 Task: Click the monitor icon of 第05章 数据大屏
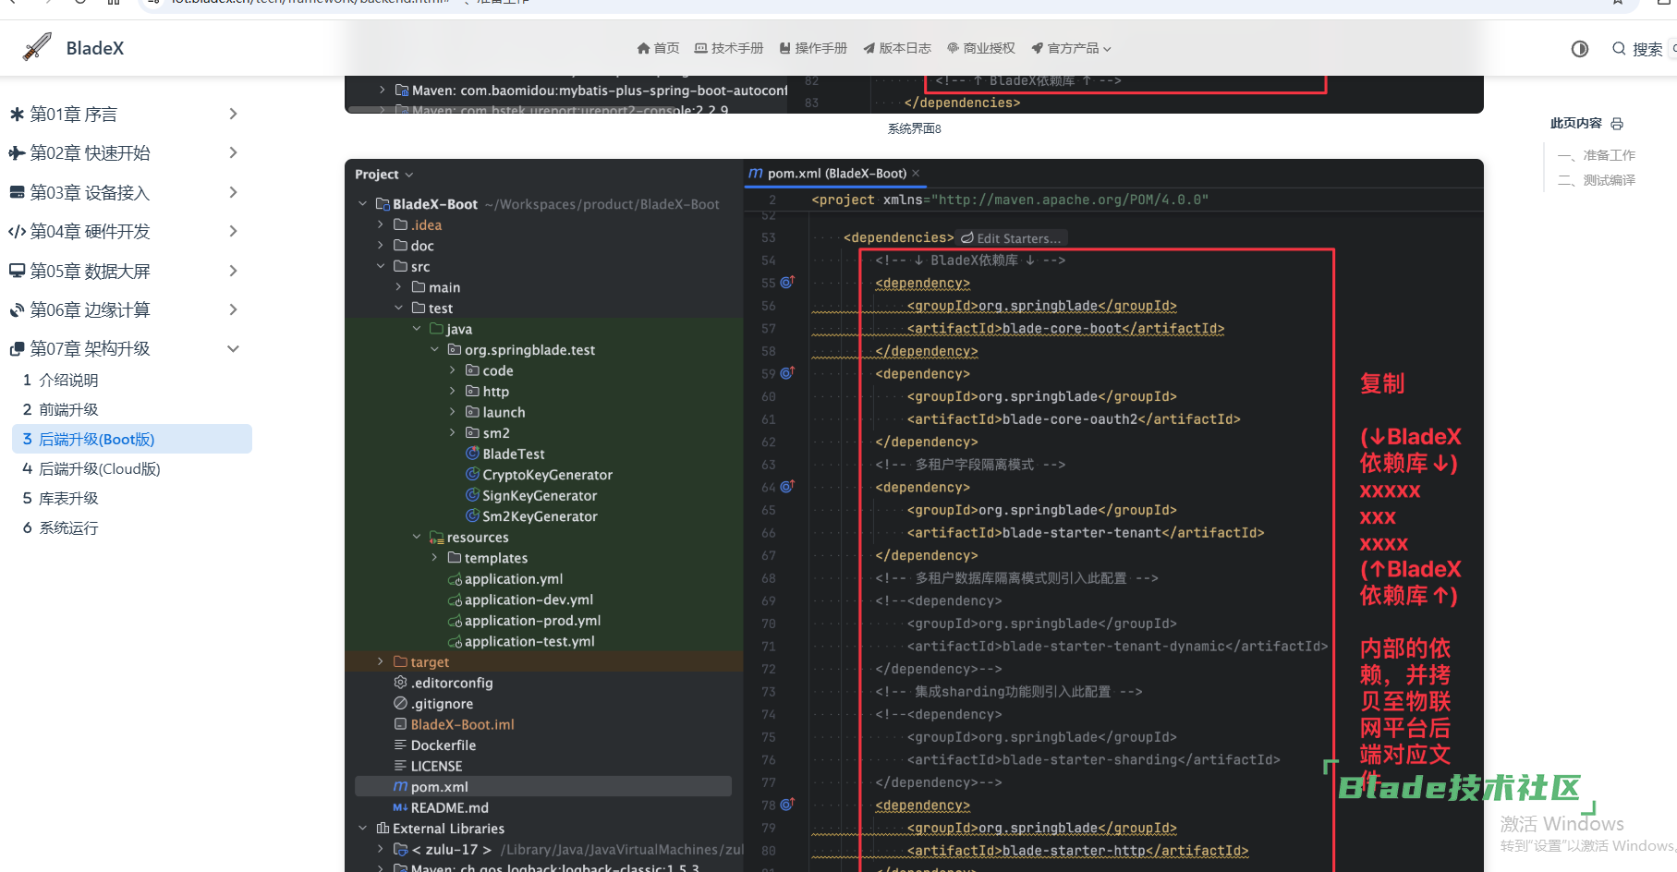17,271
